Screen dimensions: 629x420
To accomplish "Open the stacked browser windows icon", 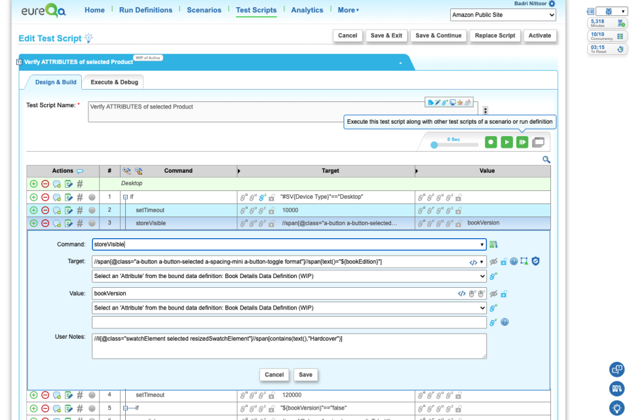I will (x=539, y=142).
